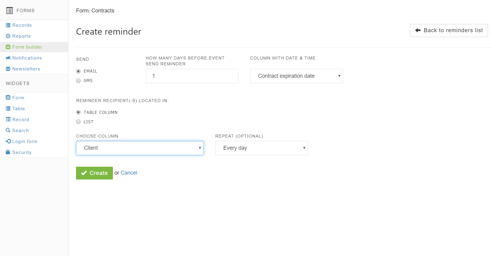Viewport: 491px width, 256px height.
Task: Click the Create button
Action: 94,173
